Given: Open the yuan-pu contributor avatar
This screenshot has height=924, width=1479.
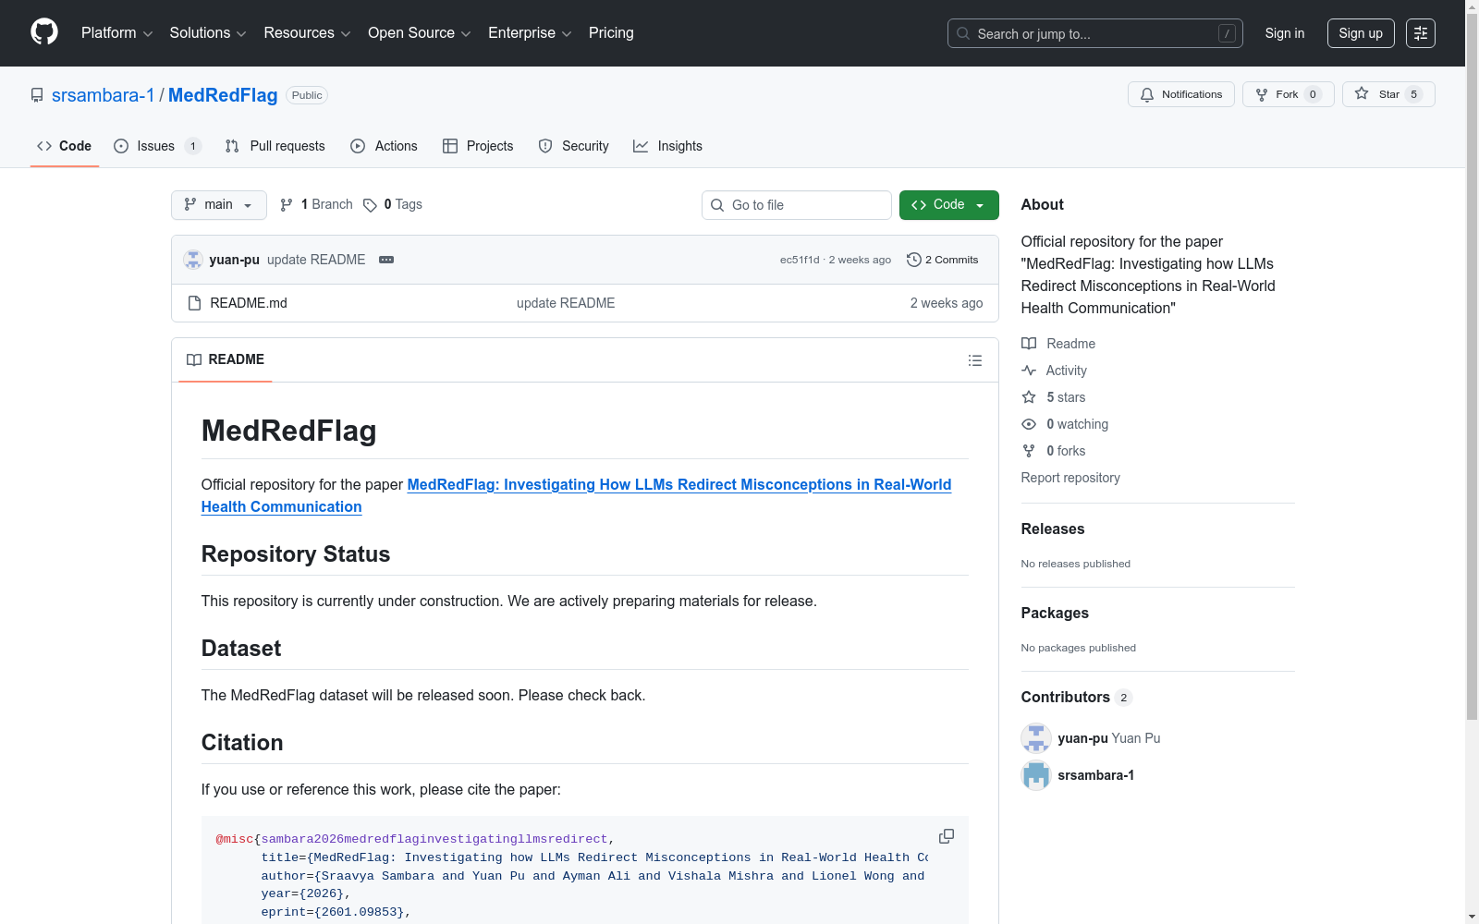Looking at the screenshot, I should (1036, 738).
